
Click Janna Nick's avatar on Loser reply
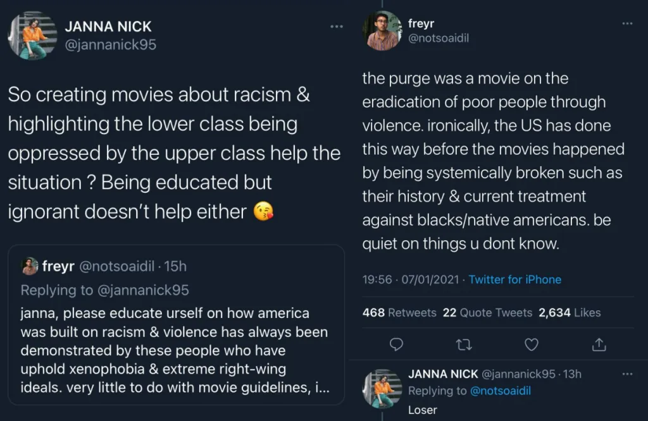(382, 389)
